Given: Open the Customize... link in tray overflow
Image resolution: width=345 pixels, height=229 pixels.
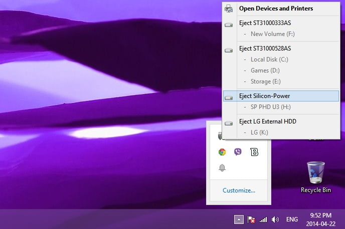Looking at the screenshot, I should pos(239,190).
